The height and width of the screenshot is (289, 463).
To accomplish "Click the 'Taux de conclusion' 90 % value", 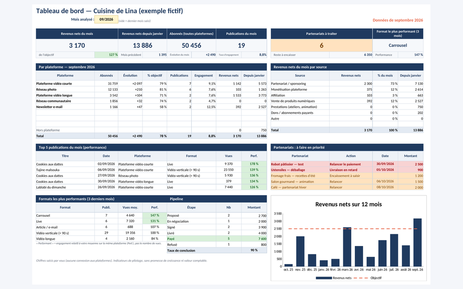I will (254, 250).
